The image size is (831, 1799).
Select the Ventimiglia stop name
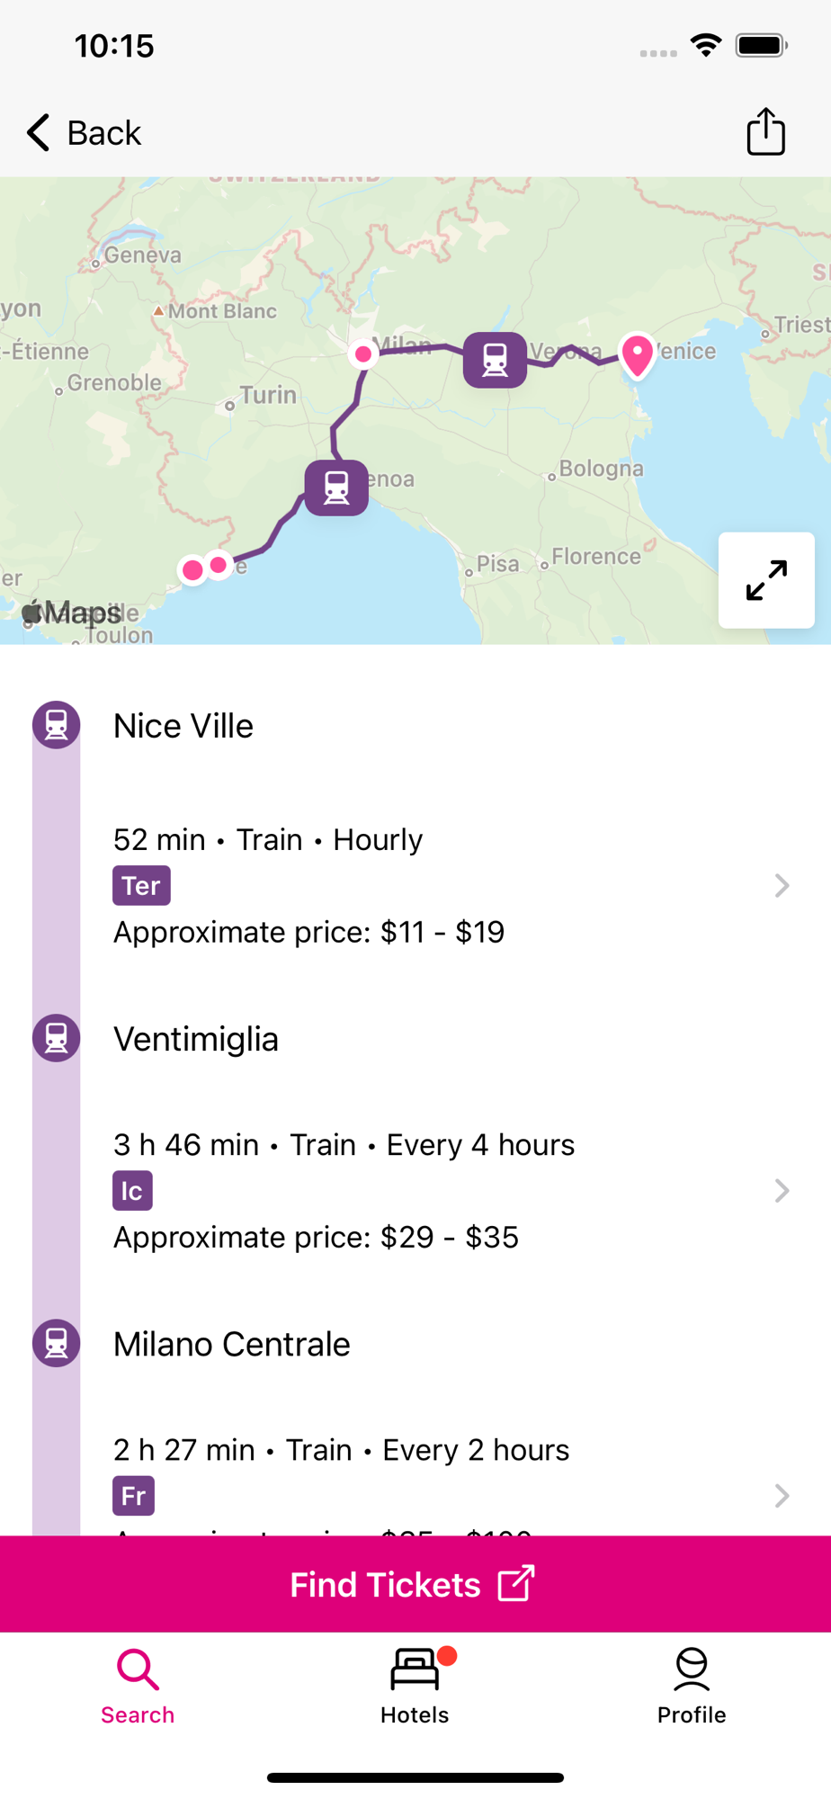click(x=196, y=1039)
